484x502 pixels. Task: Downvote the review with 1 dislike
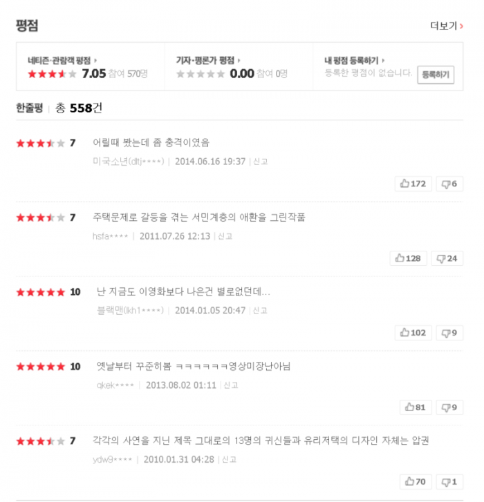point(449,482)
